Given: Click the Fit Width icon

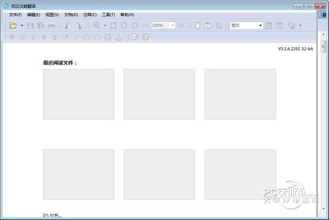Looking at the screenshot, I should [x=135, y=26].
